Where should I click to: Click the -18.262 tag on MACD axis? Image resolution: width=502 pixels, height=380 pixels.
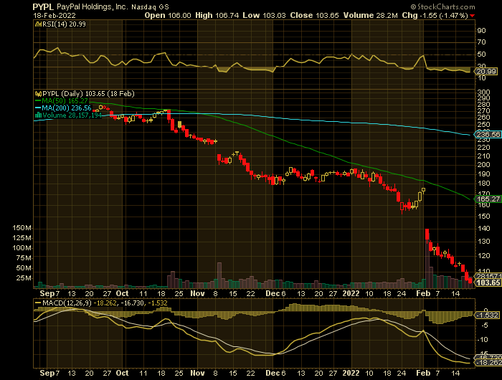488,363
